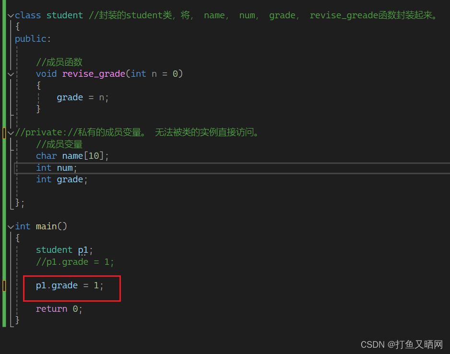Click the active 'p1.grade = 1;' statement

[x=70, y=285]
